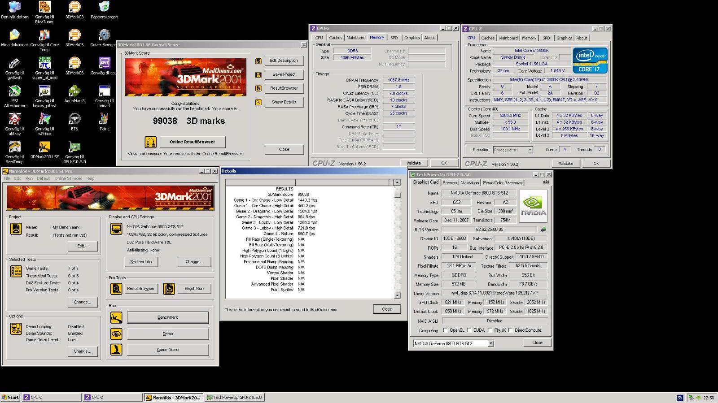Click Show Details in the score window
Image resolution: width=718 pixels, height=403 pixels.
[284, 102]
